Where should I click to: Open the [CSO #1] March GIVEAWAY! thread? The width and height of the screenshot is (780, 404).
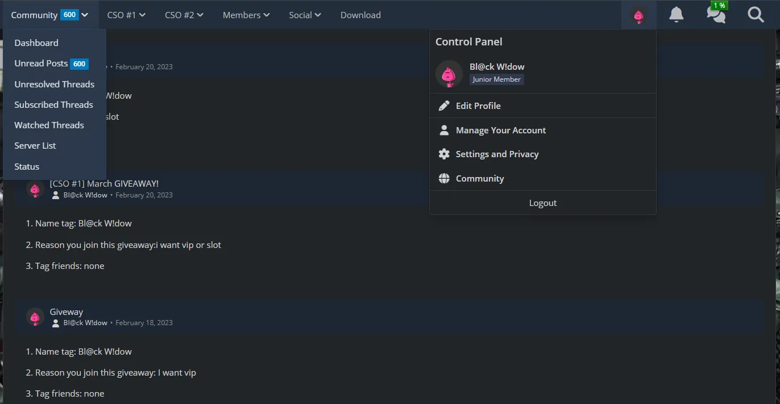coord(104,183)
